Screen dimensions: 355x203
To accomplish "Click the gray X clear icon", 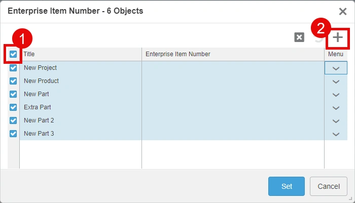I will (x=299, y=37).
